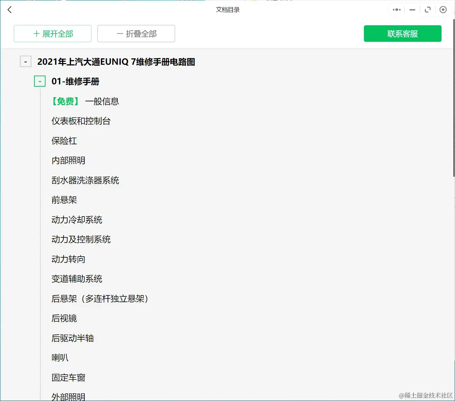Open the more options (•••) capsule menu

point(396,9)
